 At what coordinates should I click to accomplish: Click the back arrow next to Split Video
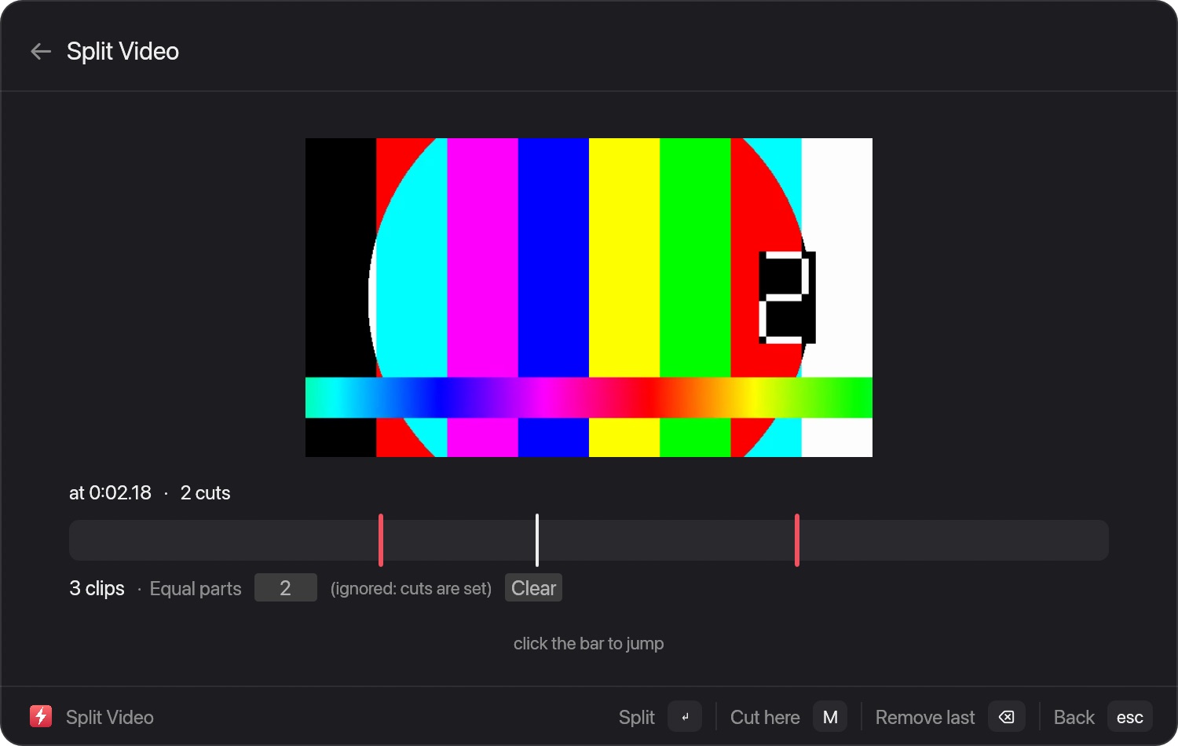pos(41,52)
